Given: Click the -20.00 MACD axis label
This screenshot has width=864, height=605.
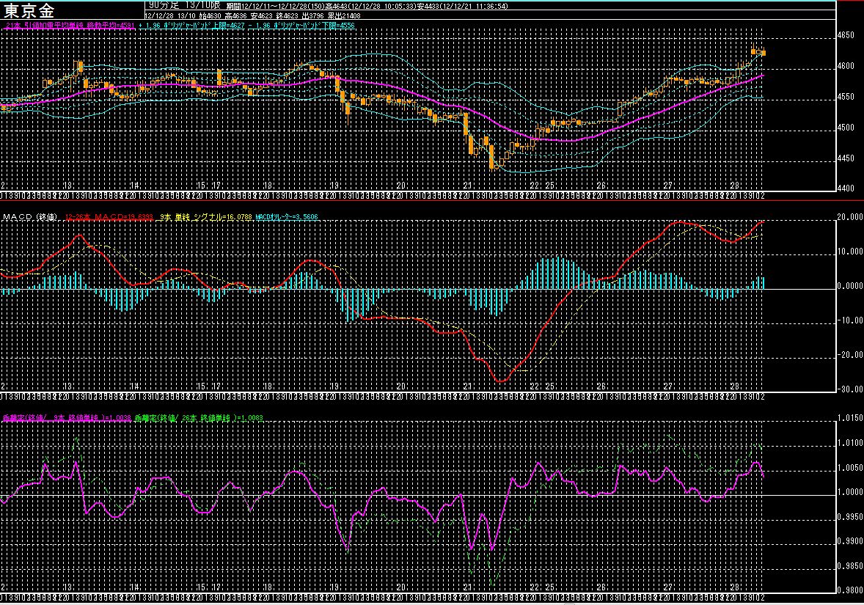Looking at the screenshot, I should [x=849, y=355].
